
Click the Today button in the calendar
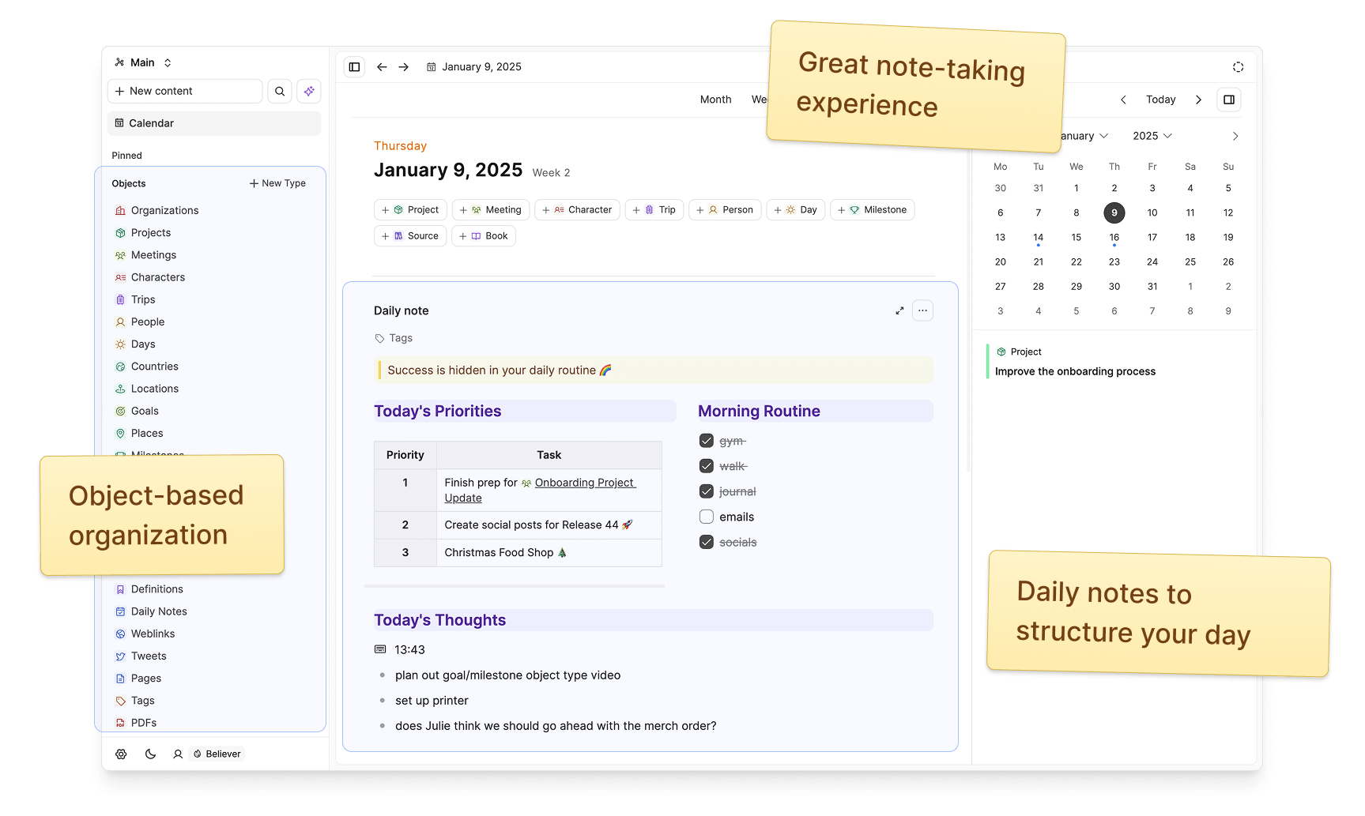1159,100
